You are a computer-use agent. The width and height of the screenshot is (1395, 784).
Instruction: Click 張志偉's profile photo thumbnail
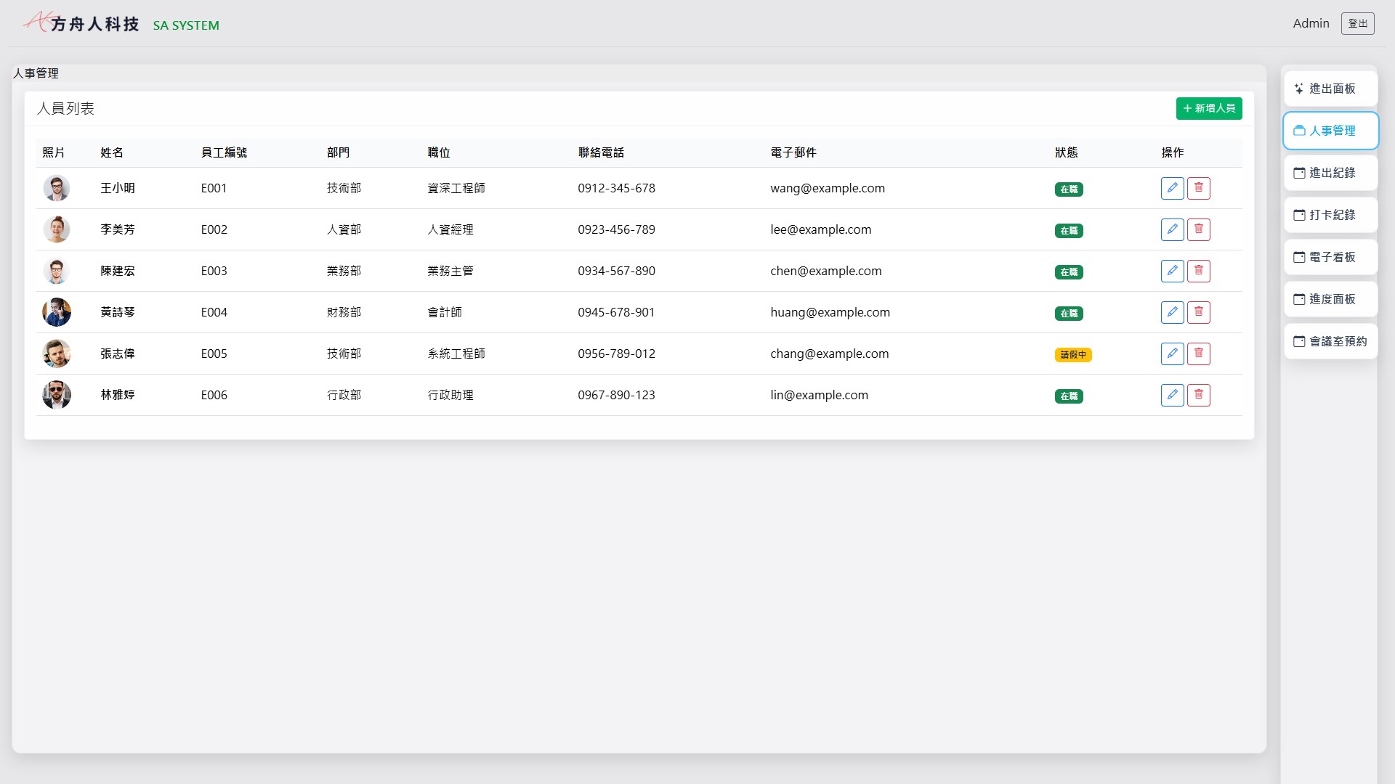pos(57,354)
